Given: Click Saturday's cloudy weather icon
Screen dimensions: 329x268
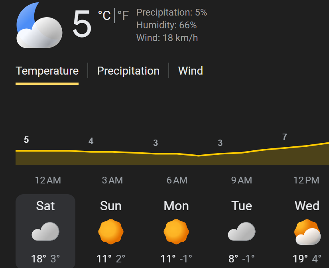Looking at the screenshot, I should click(45, 232).
